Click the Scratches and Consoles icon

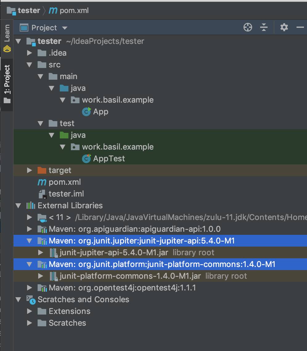tap(30, 299)
